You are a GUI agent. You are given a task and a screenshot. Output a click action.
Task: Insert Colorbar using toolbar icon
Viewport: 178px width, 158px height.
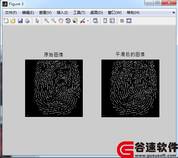[x=105, y=21]
